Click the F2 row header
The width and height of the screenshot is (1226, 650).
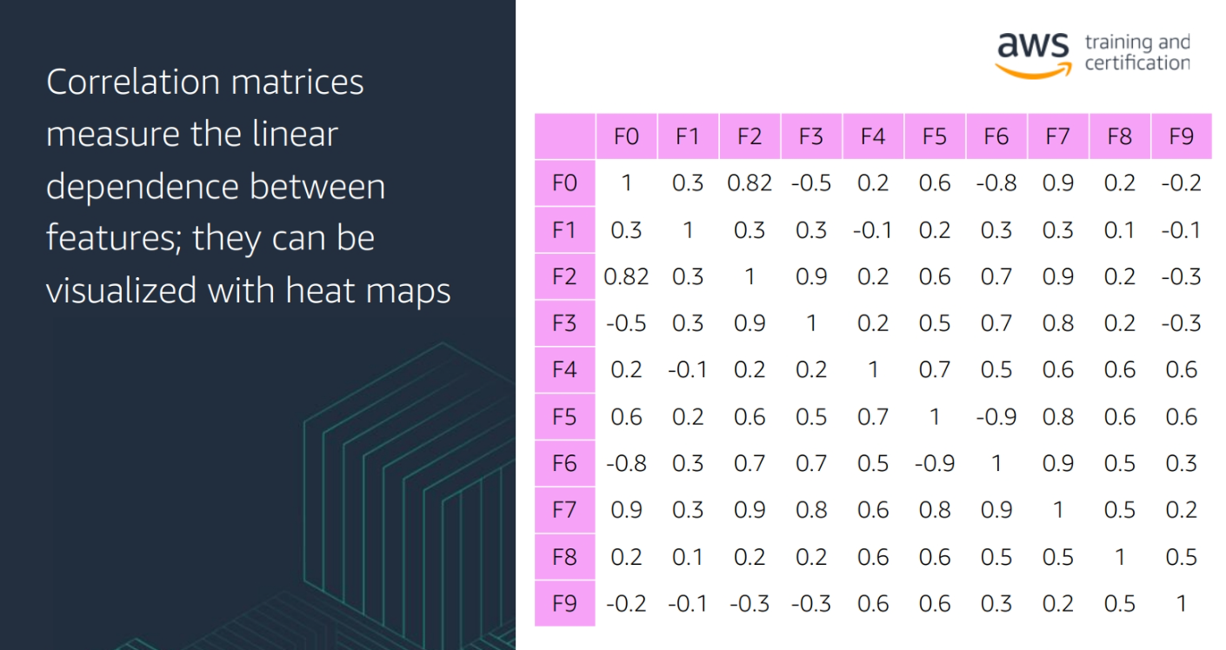pos(564,277)
